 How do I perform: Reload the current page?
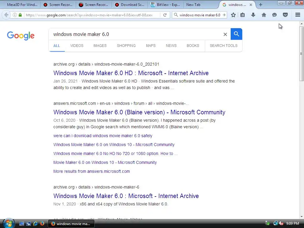tap(165, 15)
